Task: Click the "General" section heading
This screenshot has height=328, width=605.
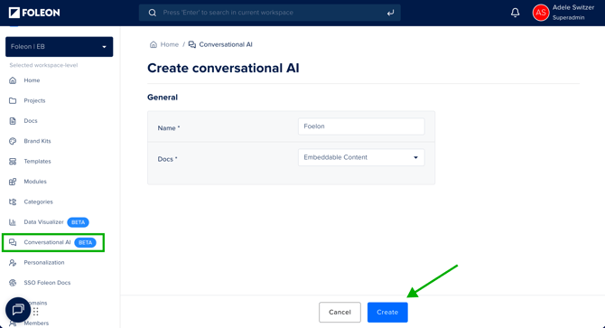Action: tap(163, 98)
